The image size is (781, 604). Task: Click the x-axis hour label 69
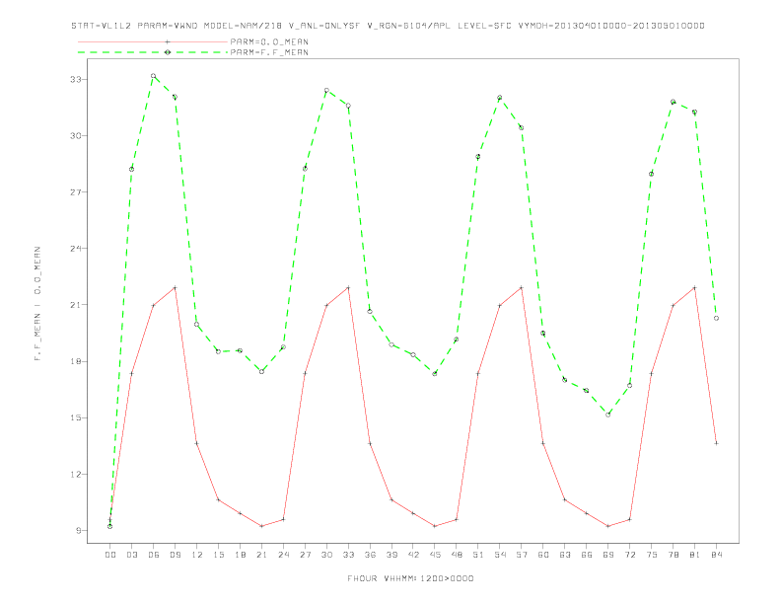[x=608, y=555]
